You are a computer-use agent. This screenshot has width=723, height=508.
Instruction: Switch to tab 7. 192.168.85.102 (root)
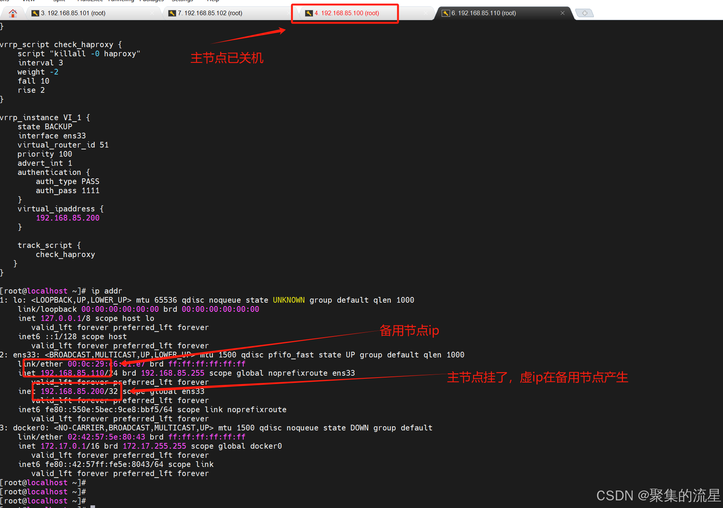tap(210, 13)
